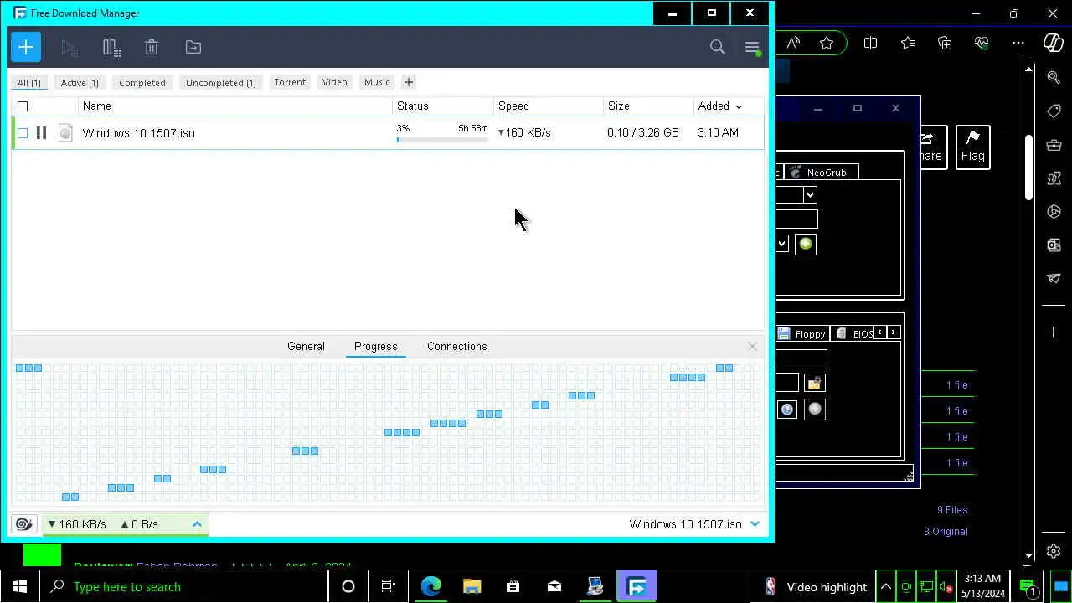Click the Edge sidebar Search icon
1072x603 pixels.
point(1054,77)
